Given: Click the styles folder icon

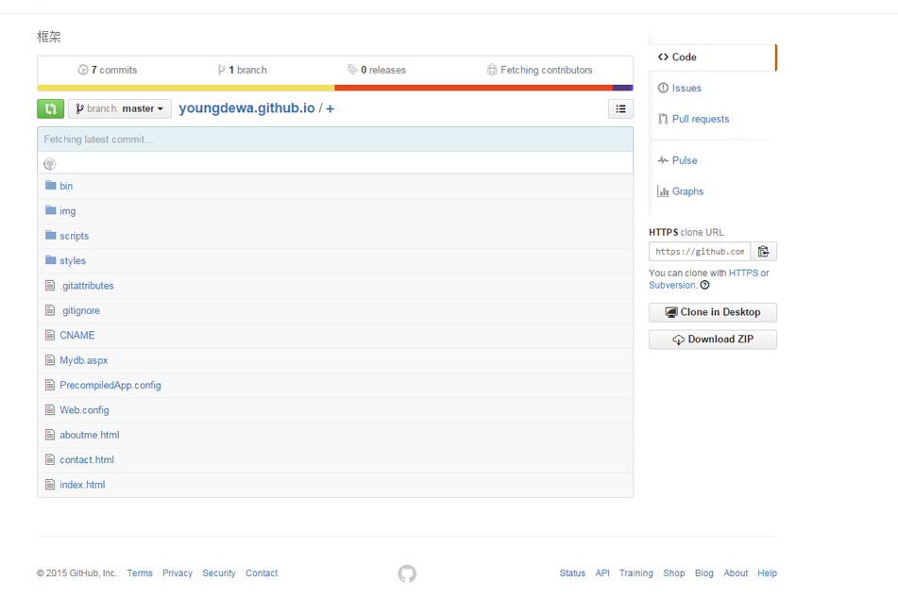Looking at the screenshot, I should point(50,260).
